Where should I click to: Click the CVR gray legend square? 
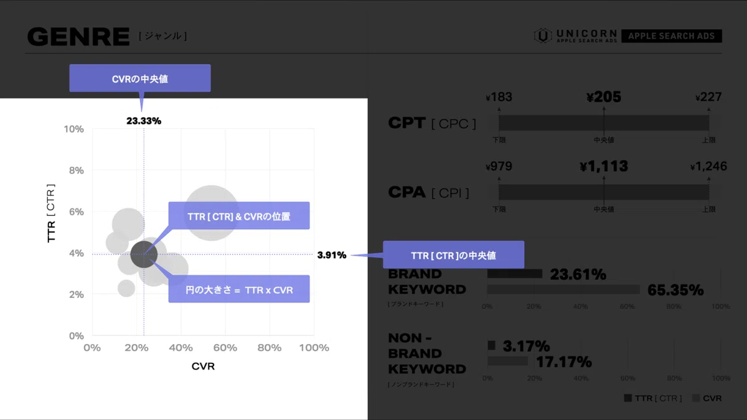click(696, 398)
